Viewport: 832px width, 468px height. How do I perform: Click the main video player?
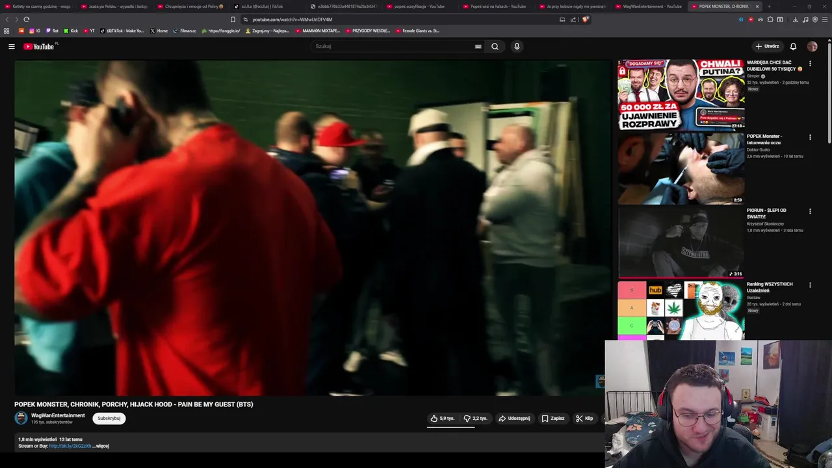(x=313, y=227)
